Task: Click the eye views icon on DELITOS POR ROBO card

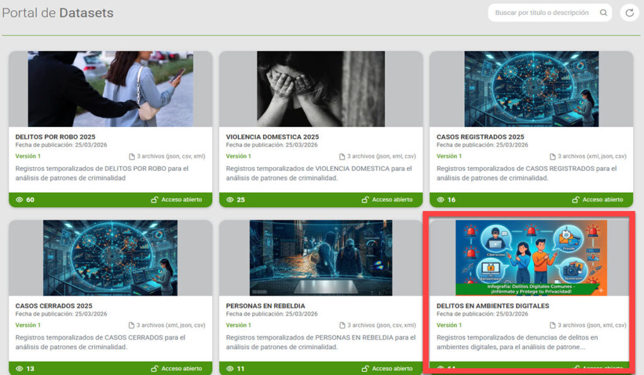Action: click(x=19, y=200)
